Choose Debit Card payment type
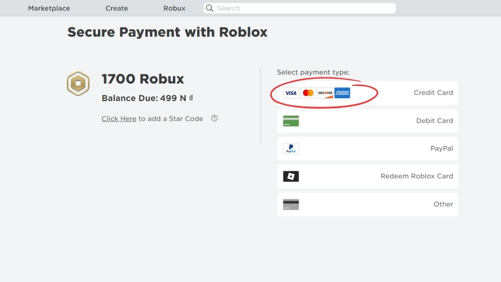Viewport: 501px width, 282px height. (367, 121)
